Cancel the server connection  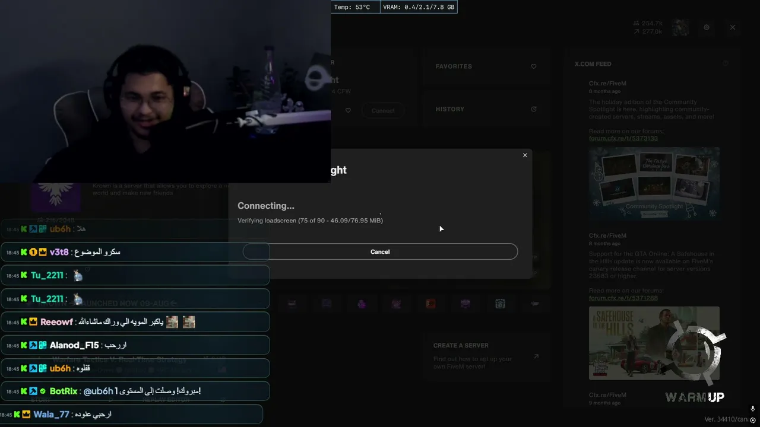click(380, 251)
